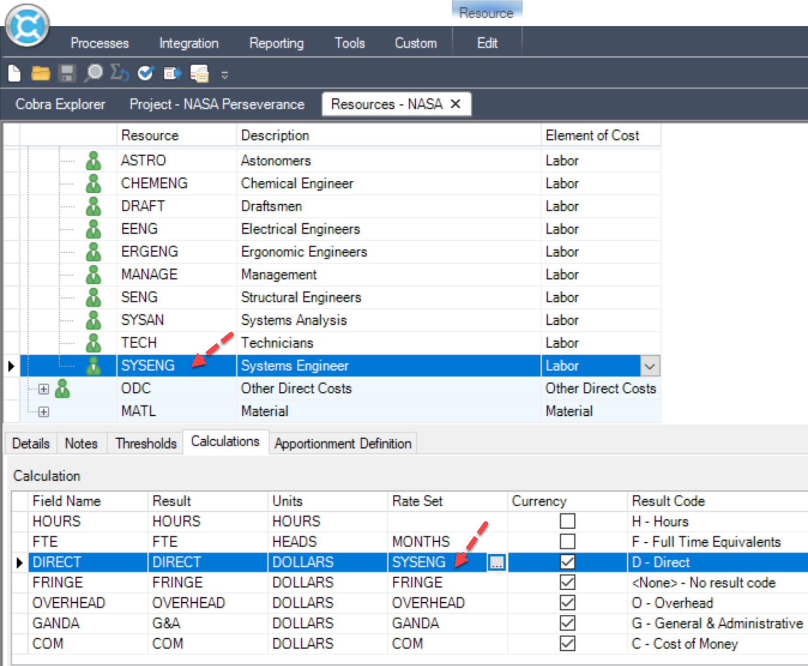Uncheck the Currency checkbox for the OVERHEAD row
The image size is (808, 666).
pos(567,603)
